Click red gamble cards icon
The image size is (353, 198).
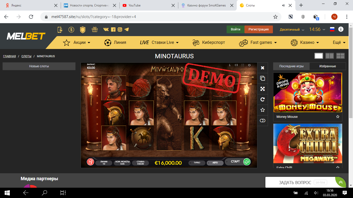(90, 162)
